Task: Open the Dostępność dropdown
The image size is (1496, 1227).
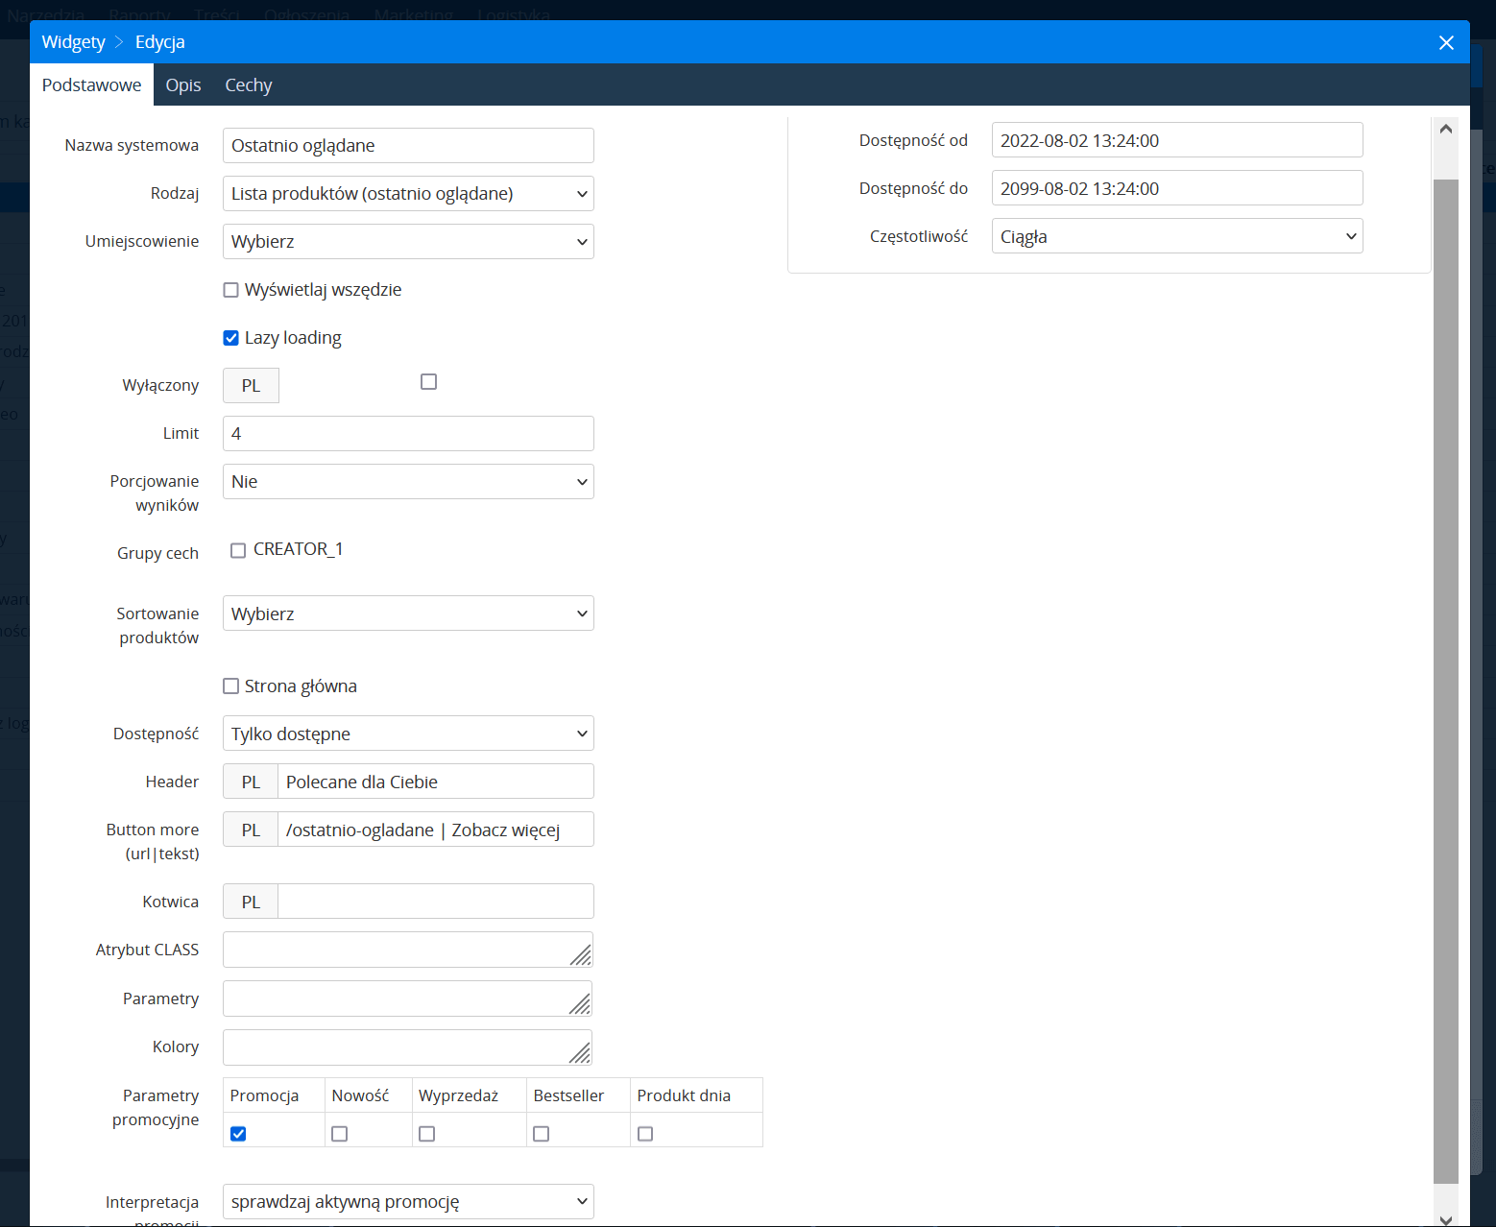Action: (x=408, y=734)
